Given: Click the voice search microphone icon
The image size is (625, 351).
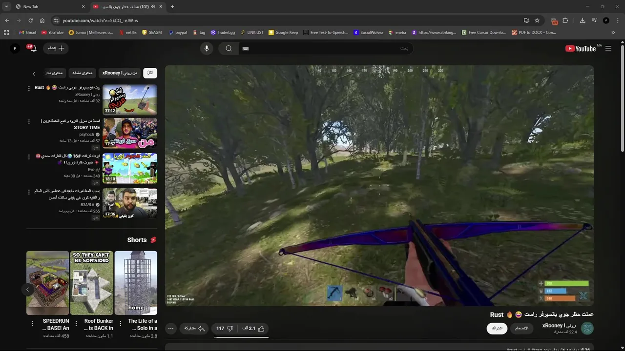Looking at the screenshot, I should (207, 48).
